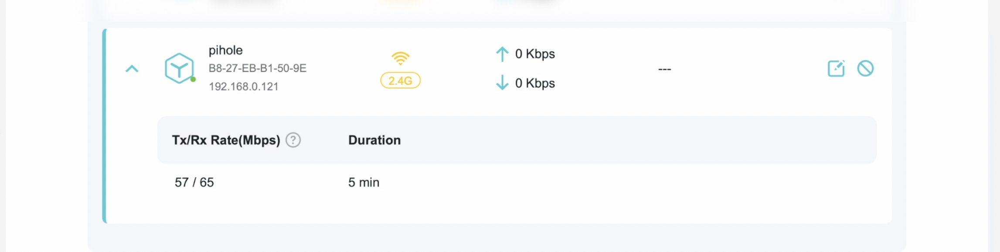Click the Tx/Rx Rate(Mbps) column header
Image resolution: width=1000 pixels, height=252 pixels.
pyautogui.click(x=226, y=140)
